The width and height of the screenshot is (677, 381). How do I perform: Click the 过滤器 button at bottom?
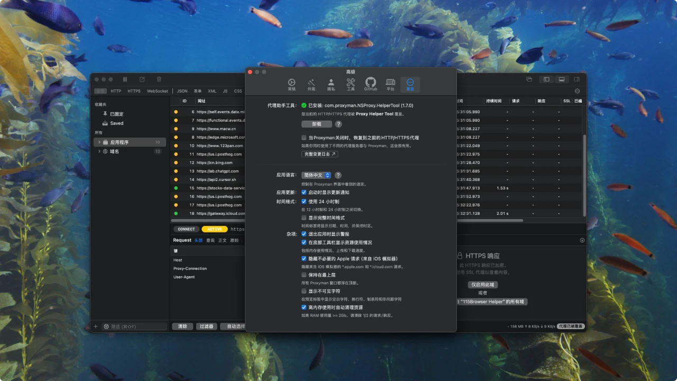(x=206, y=326)
